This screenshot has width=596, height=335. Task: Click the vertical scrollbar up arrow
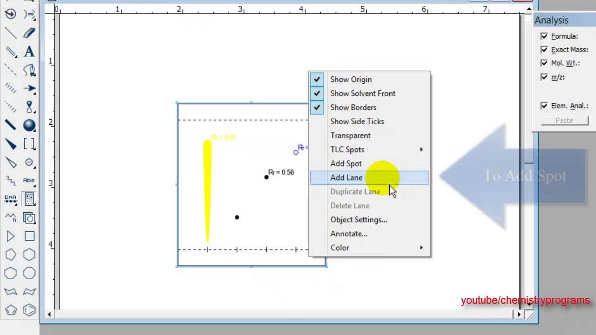[x=529, y=9]
